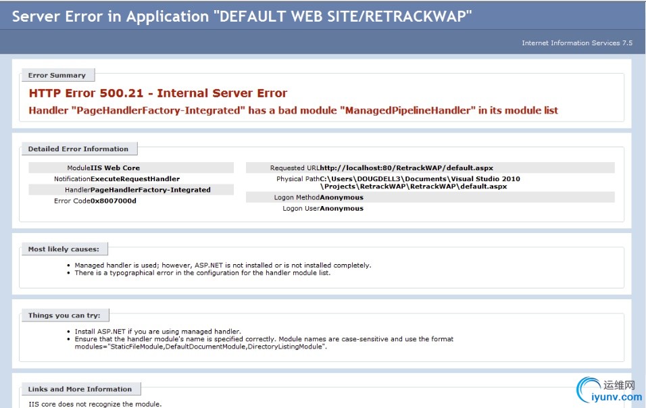
Task: Click the Install ASP.NET suggestion bullet
Action: (158, 332)
